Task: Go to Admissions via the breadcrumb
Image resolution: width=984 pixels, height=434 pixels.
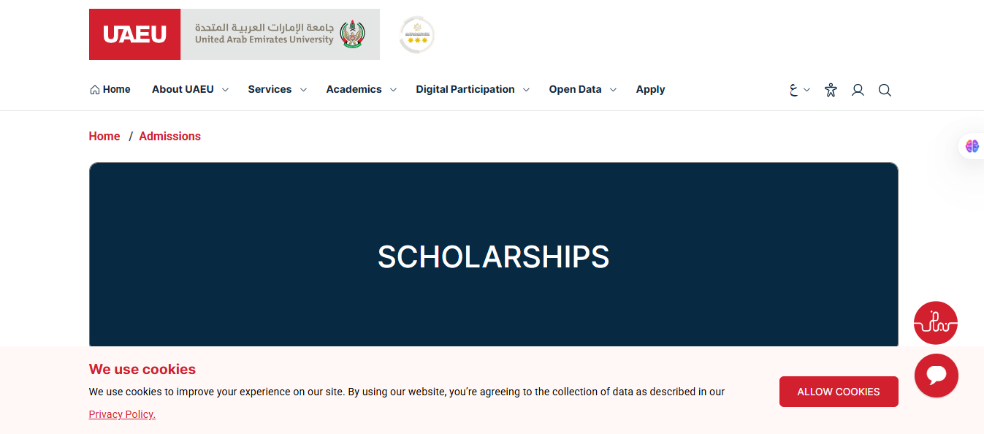Action: (169, 136)
